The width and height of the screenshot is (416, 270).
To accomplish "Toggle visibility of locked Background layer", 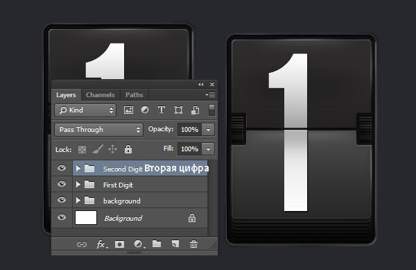I will (x=62, y=217).
